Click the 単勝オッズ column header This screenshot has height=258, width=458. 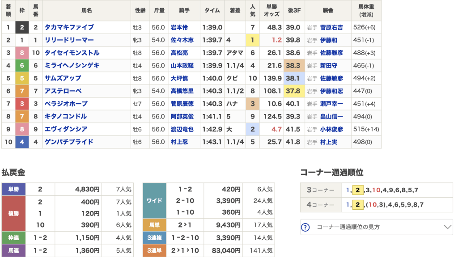click(271, 10)
